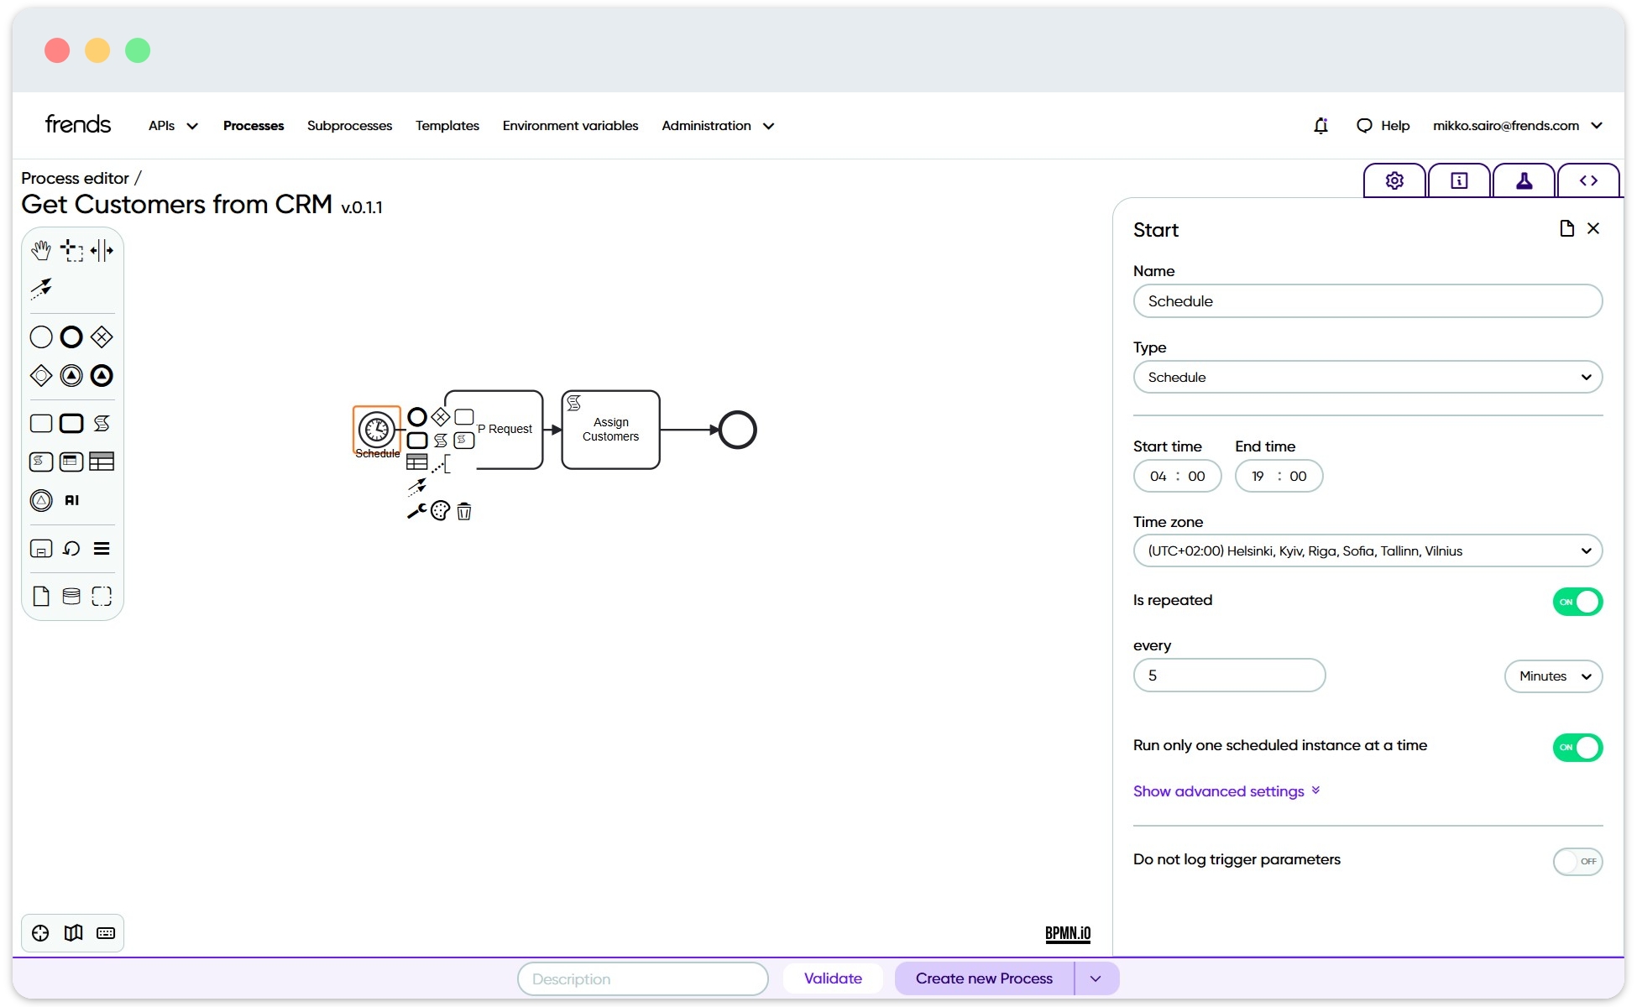This screenshot has height=1007, width=1637.
Task: Pick the start event shape from the palette
Action: point(40,337)
